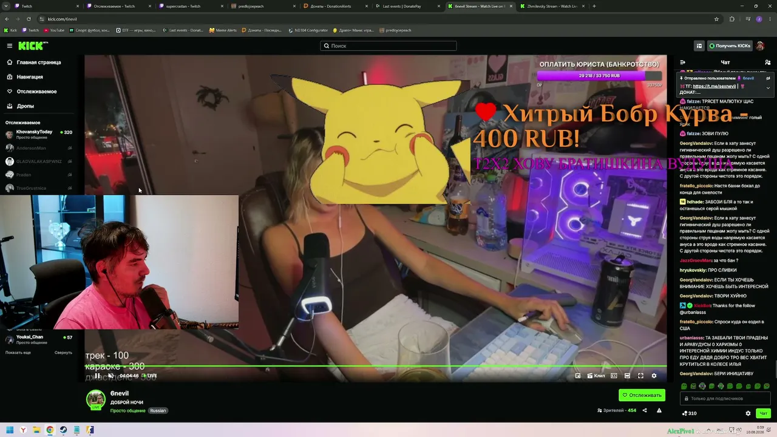Open the Meme Alerts bookmark
The image size is (777, 437).
click(223, 30)
